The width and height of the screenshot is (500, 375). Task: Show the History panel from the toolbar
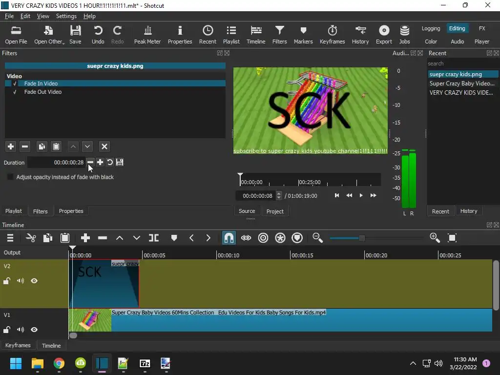(x=360, y=35)
